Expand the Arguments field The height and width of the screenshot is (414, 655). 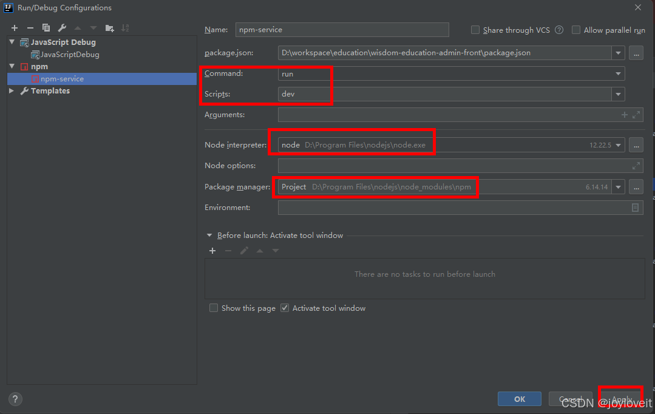coord(636,115)
